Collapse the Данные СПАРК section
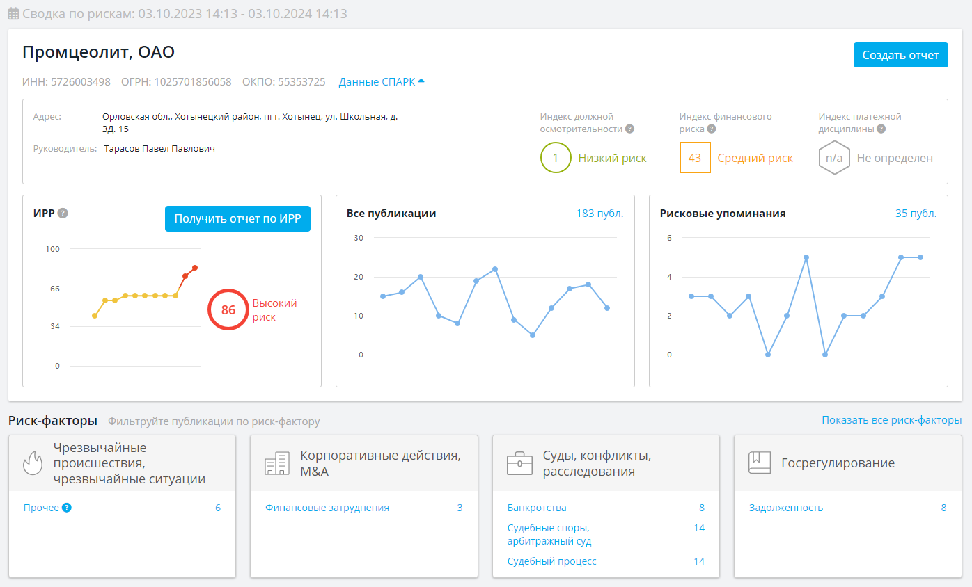 [x=381, y=81]
